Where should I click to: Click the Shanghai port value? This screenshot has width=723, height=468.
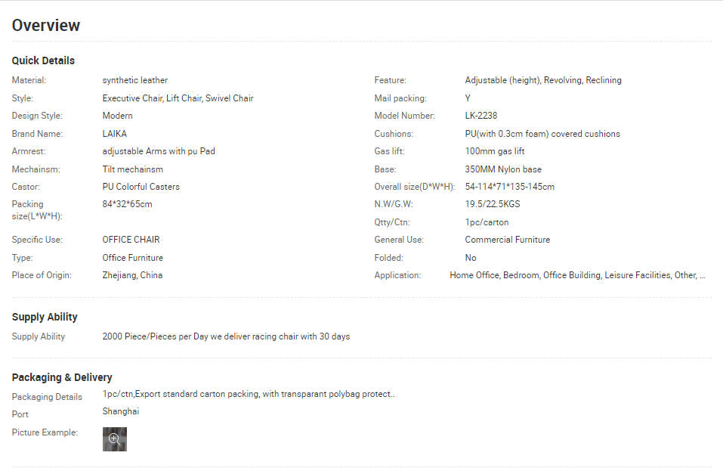121,411
